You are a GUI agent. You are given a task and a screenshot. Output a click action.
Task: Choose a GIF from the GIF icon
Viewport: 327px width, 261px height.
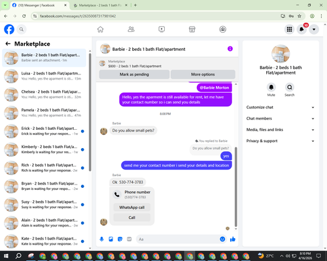pos(129,239)
